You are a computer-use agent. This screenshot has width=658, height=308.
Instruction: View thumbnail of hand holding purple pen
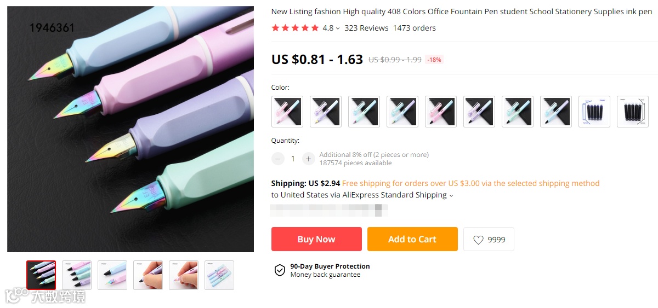coord(148,275)
